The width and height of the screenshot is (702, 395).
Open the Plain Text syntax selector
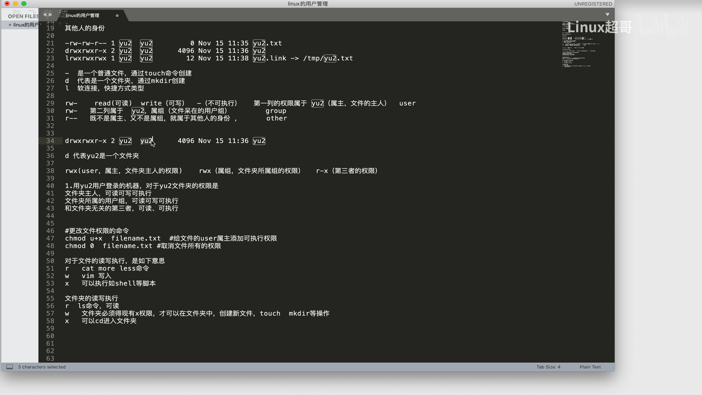point(590,367)
